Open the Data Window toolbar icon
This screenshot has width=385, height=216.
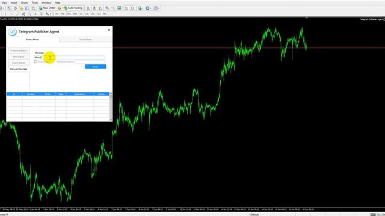tap(15, 8)
